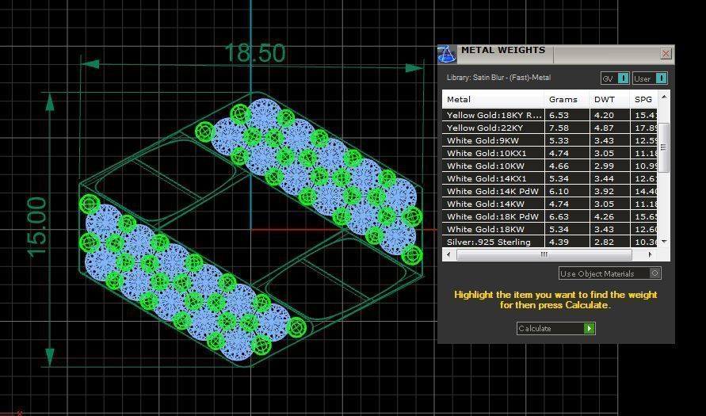Sort by the DWT column header
Screen dimensions: 706x416
609,100
